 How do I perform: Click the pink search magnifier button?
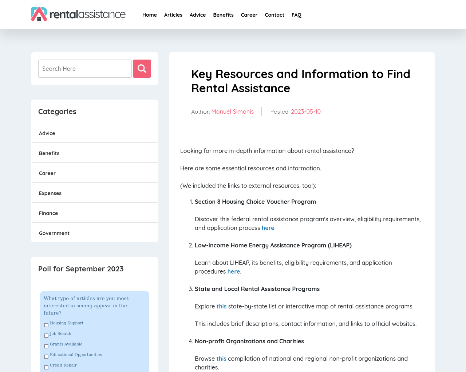142,69
